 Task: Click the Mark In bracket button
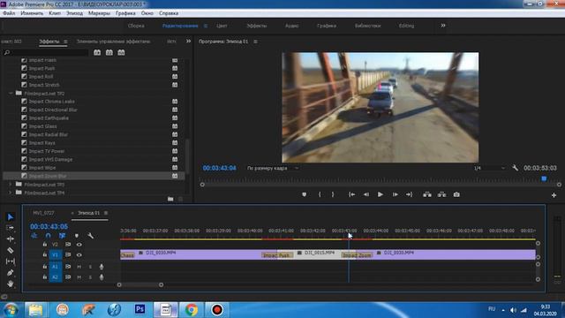click(320, 194)
